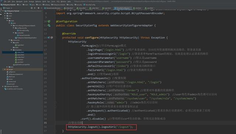236x134 pixels.
Task: Click the @Configuration annotation text
Action: coord(66,21)
